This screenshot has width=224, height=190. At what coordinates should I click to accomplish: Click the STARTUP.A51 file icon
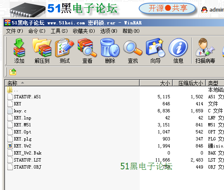click(x=10, y=97)
